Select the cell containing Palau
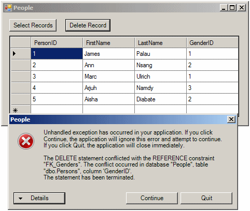 click(x=161, y=54)
